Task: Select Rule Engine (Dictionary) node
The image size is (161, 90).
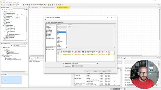Action: pos(14,53)
